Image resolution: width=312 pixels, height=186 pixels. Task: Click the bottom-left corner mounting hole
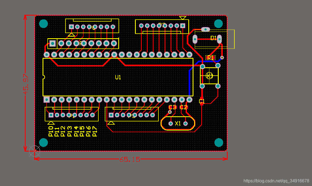(x=43, y=142)
